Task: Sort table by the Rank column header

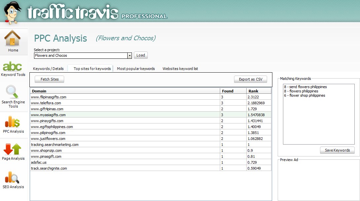Action: (x=259, y=91)
